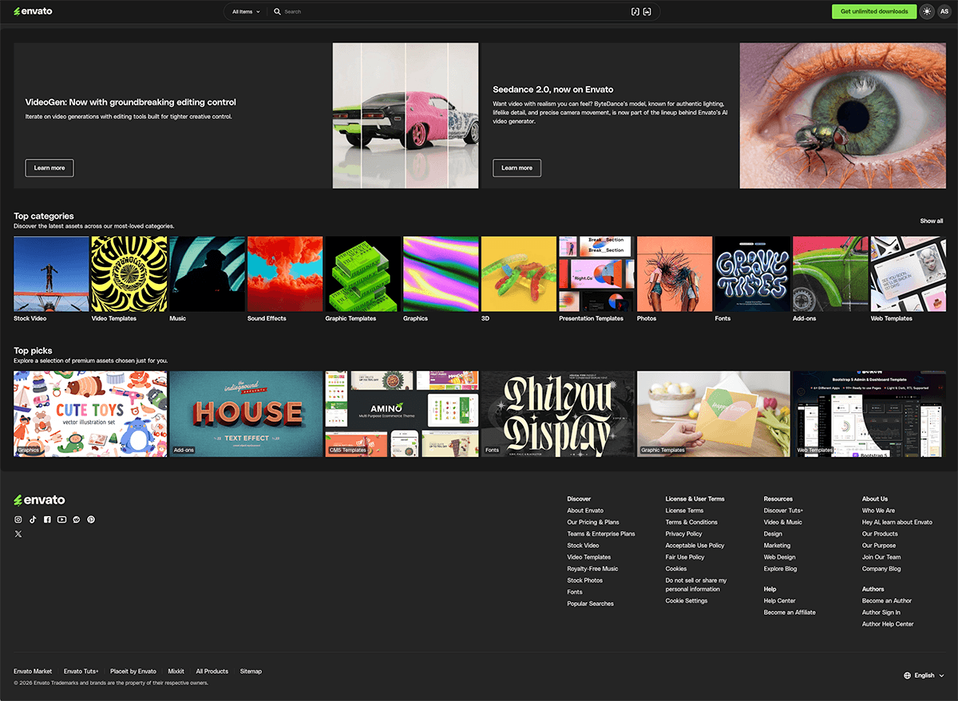Open Envato's TikTok icon in footer
Viewport: 958px width, 701px height.
33,519
